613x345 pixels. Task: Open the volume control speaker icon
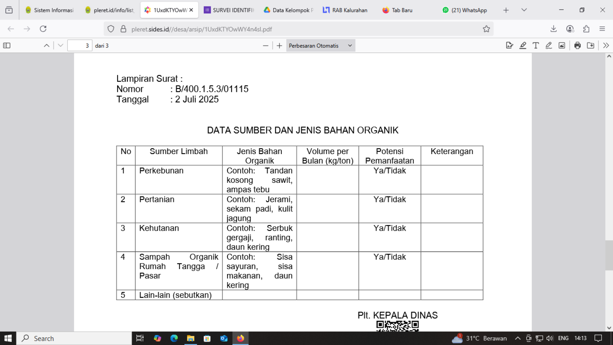(550, 338)
